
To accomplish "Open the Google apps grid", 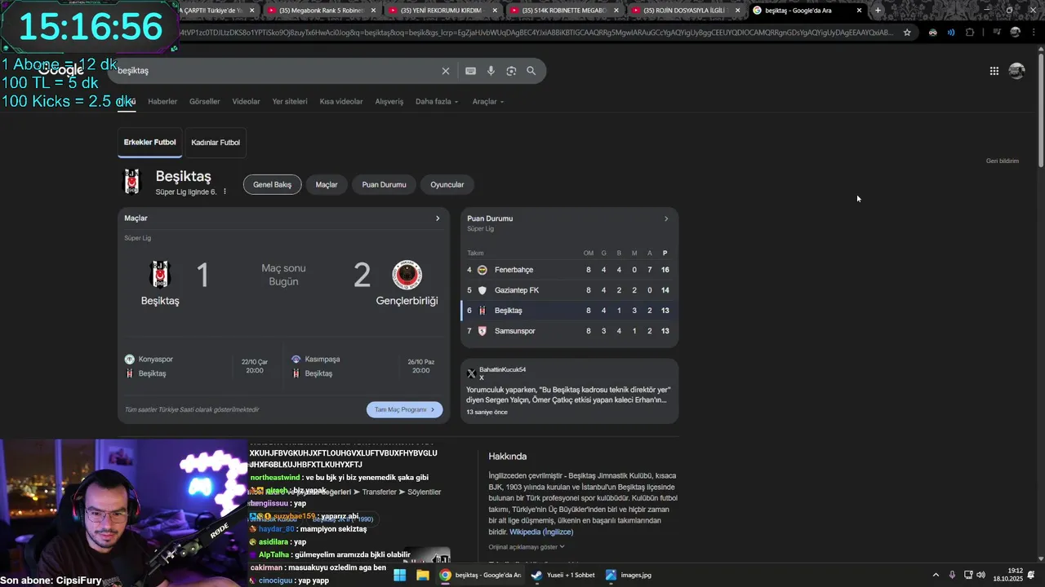I will point(994,71).
